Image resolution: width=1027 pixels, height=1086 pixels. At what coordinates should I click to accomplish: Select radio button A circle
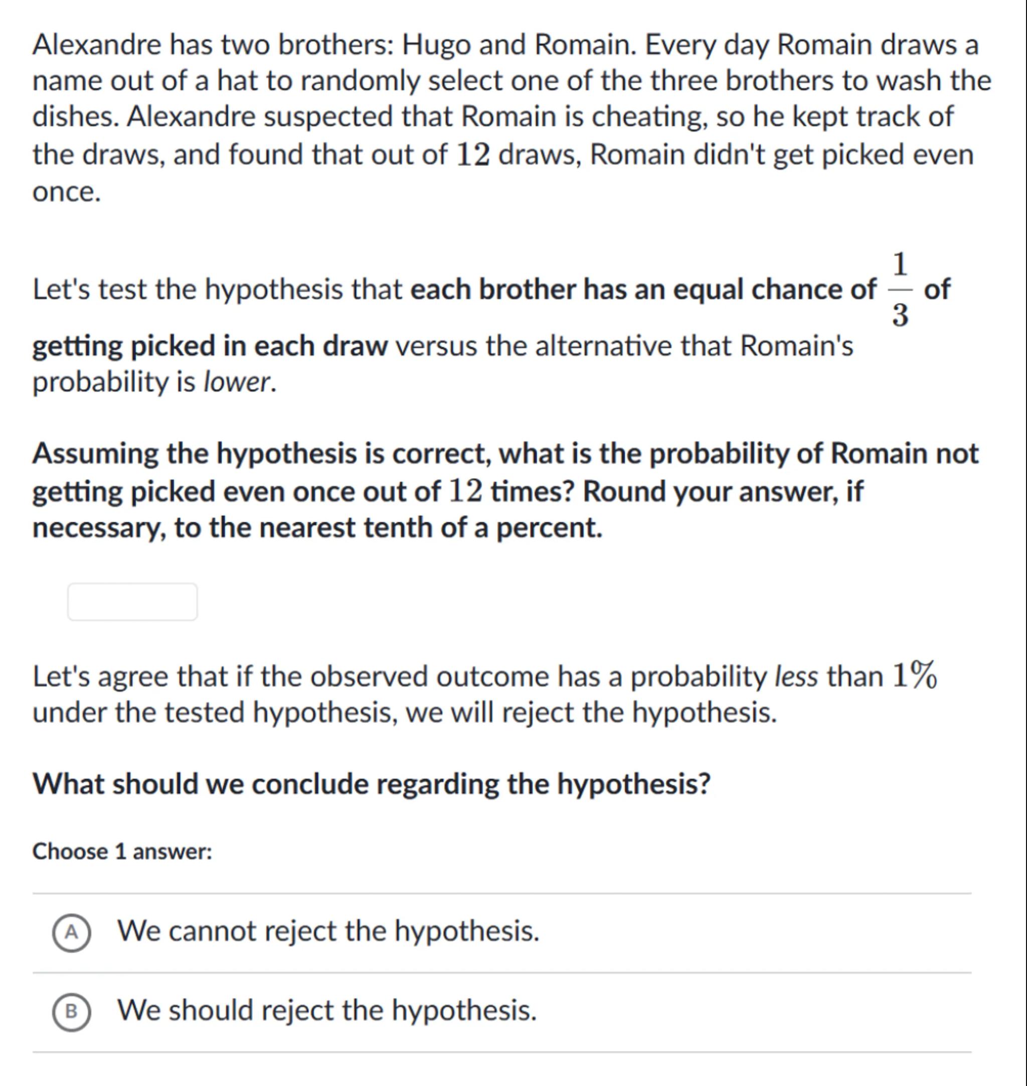72,932
